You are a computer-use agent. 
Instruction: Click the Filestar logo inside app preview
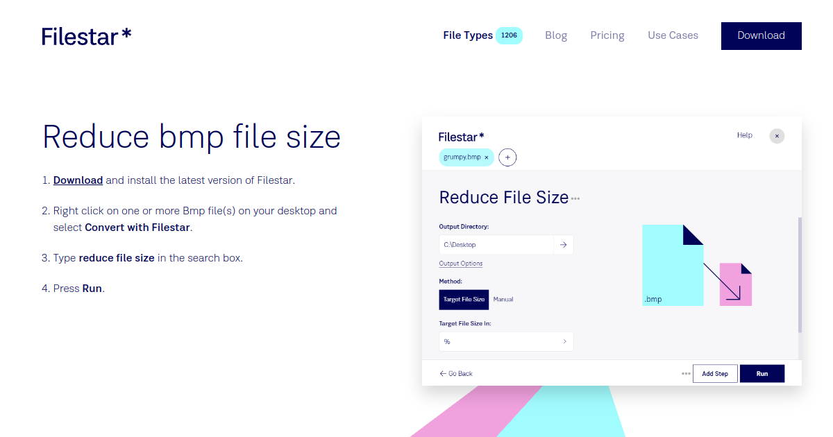pos(462,136)
